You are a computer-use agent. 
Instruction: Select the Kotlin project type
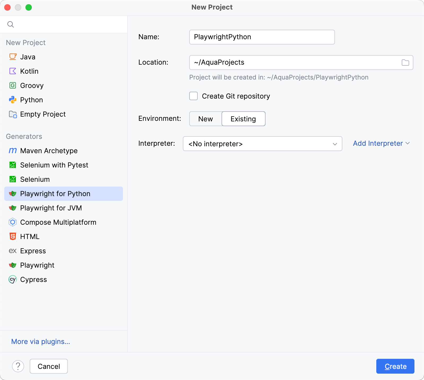(x=64, y=71)
